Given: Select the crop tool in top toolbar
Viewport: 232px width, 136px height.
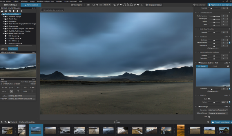Looking at the screenshot, I should 114,5.
